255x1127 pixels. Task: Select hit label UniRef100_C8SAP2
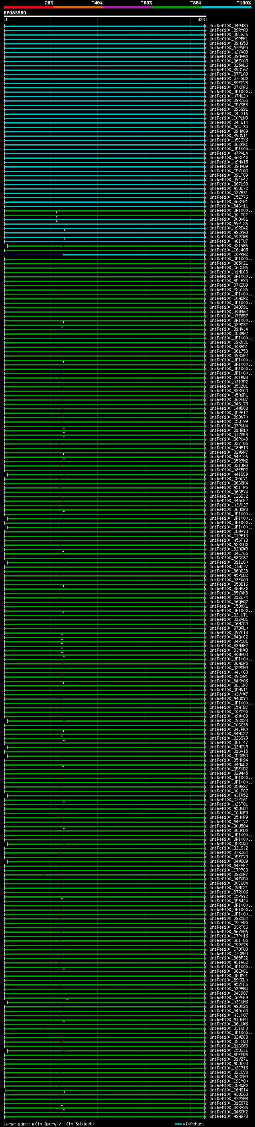pos(229,333)
